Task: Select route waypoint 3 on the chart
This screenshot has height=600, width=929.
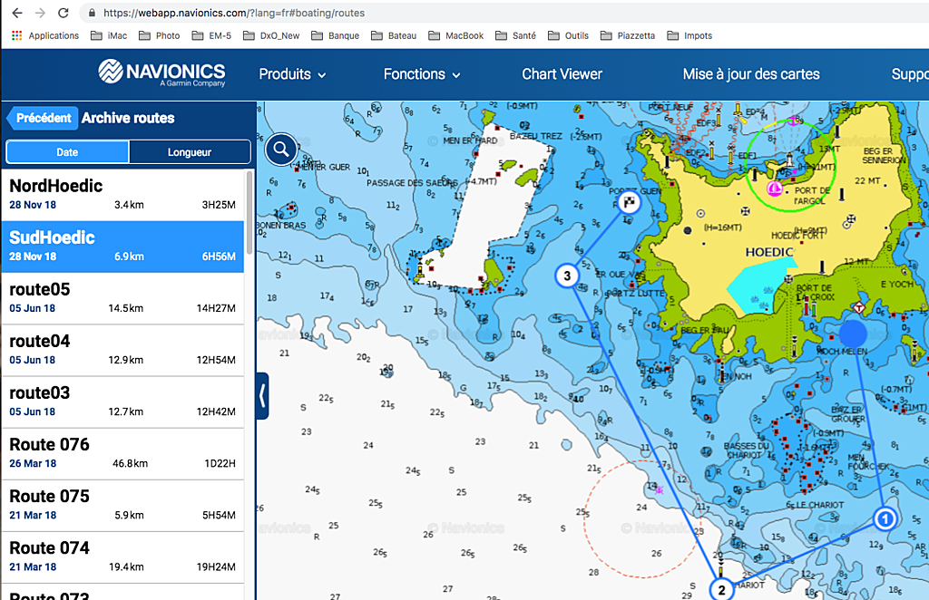Action: click(567, 276)
